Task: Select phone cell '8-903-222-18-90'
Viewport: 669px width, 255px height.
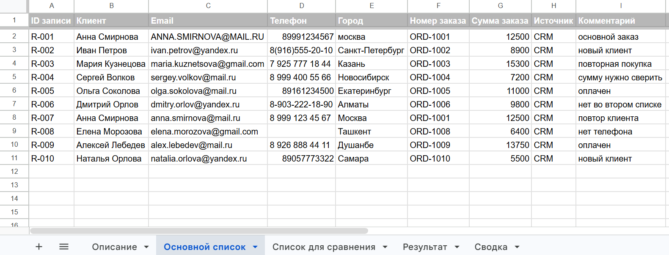Action: [x=302, y=104]
